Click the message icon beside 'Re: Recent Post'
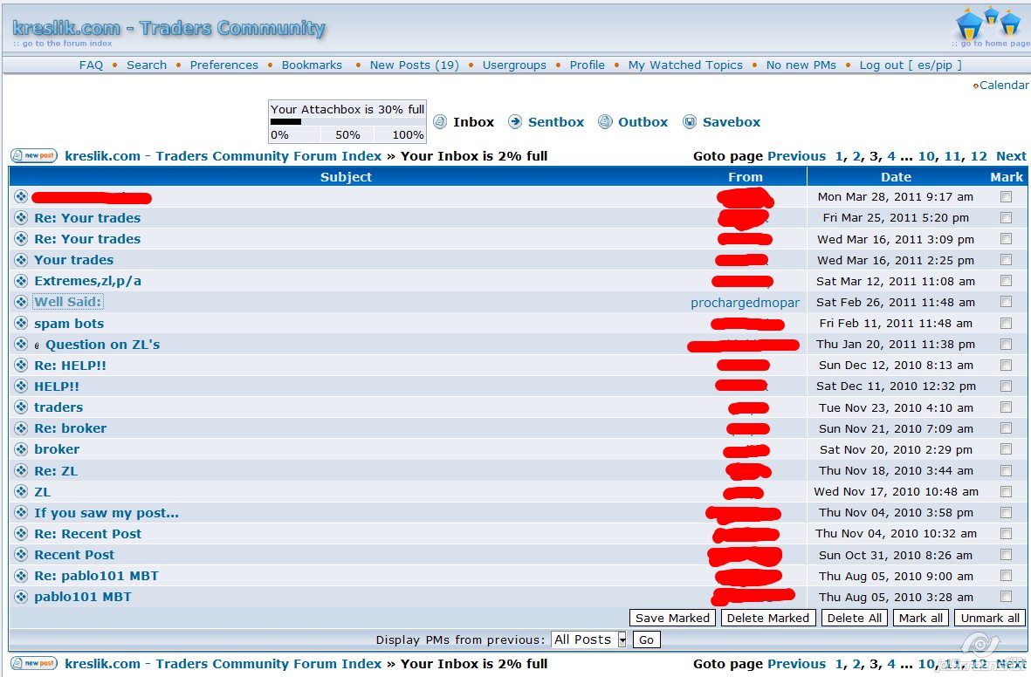 click(x=21, y=534)
